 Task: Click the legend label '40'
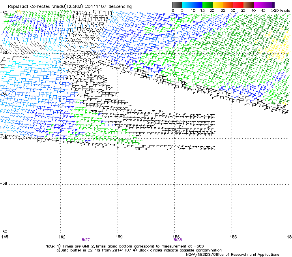click(x=253, y=11)
